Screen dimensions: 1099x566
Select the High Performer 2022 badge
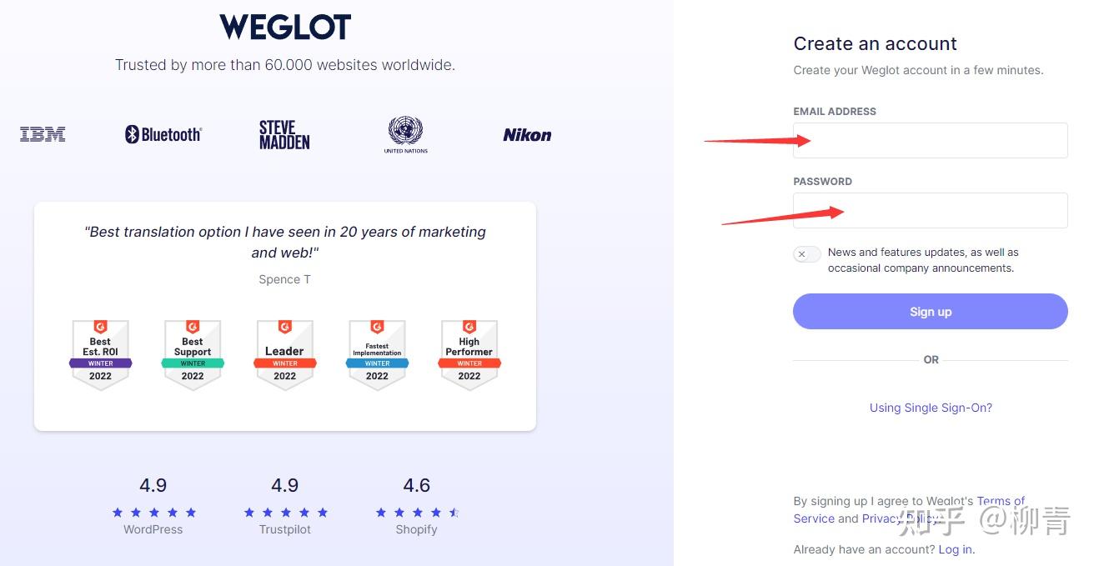pyautogui.click(x=469, y=355)
